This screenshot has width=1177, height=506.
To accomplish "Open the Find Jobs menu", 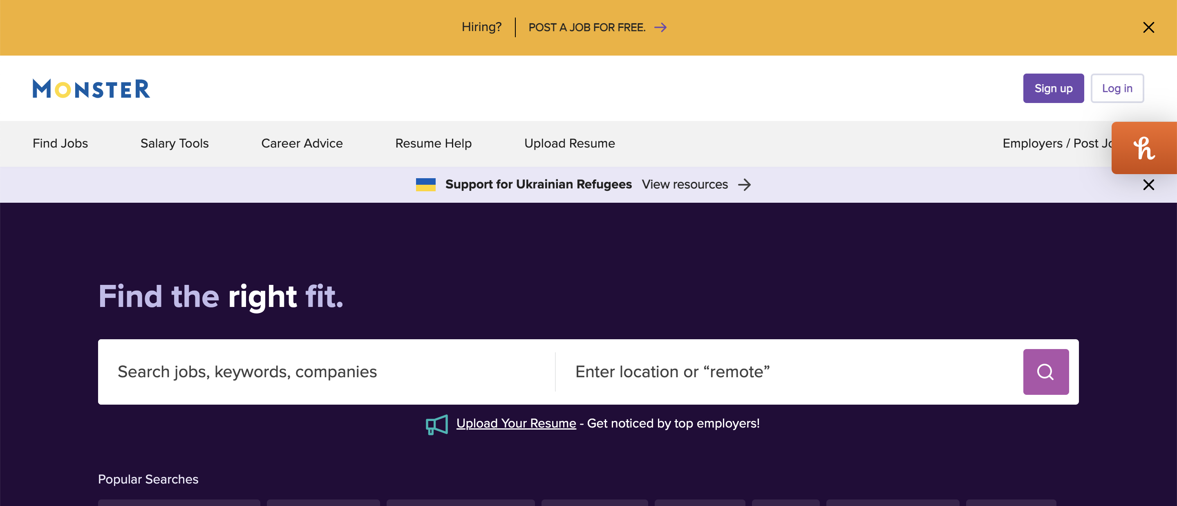I will [x=60, y=143].
